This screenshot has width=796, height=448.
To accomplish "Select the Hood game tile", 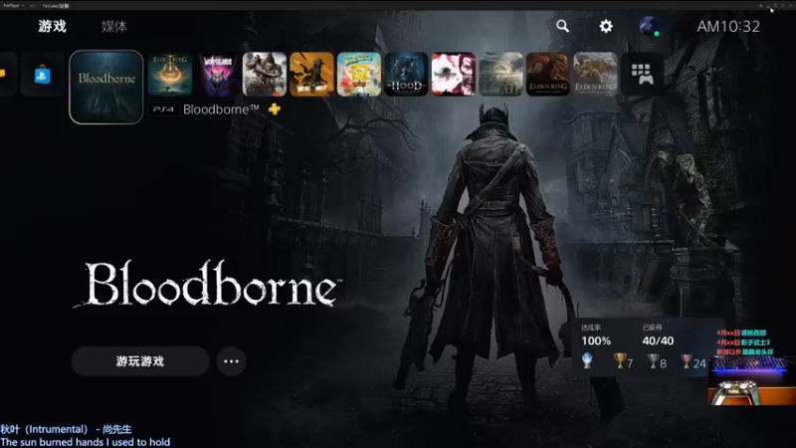I will [406, 74].
